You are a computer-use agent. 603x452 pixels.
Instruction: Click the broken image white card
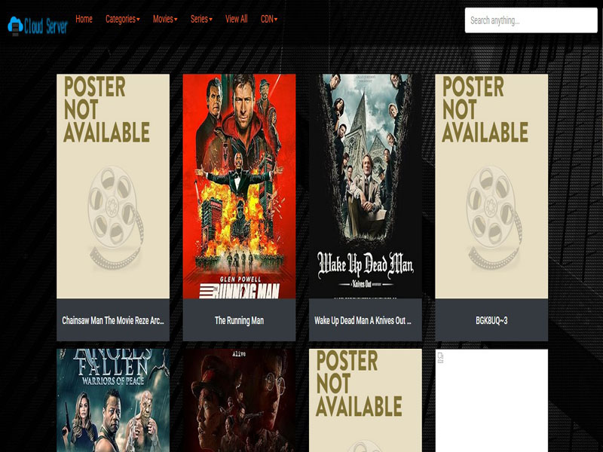(491, 401)
